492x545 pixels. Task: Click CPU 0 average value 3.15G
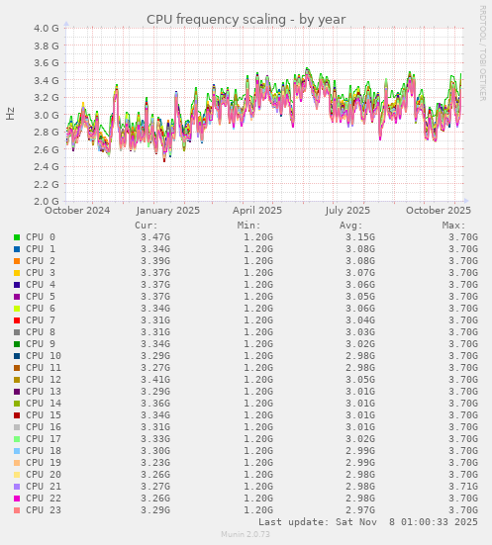point(360,237)
